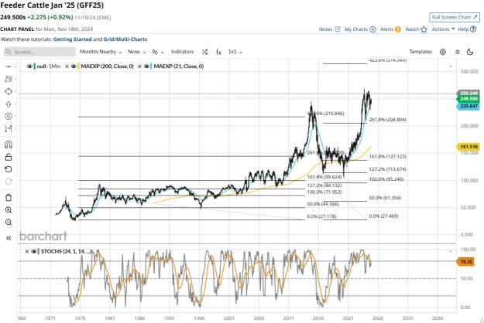Expand the Monthly Nearby dropdown
This screenshot has height=323, width=484.
(x=101, y=52)
